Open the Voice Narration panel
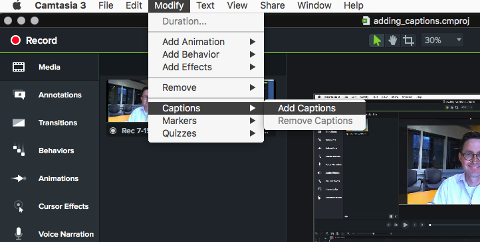This screenshot has height=242, width=480. point(49,234)
